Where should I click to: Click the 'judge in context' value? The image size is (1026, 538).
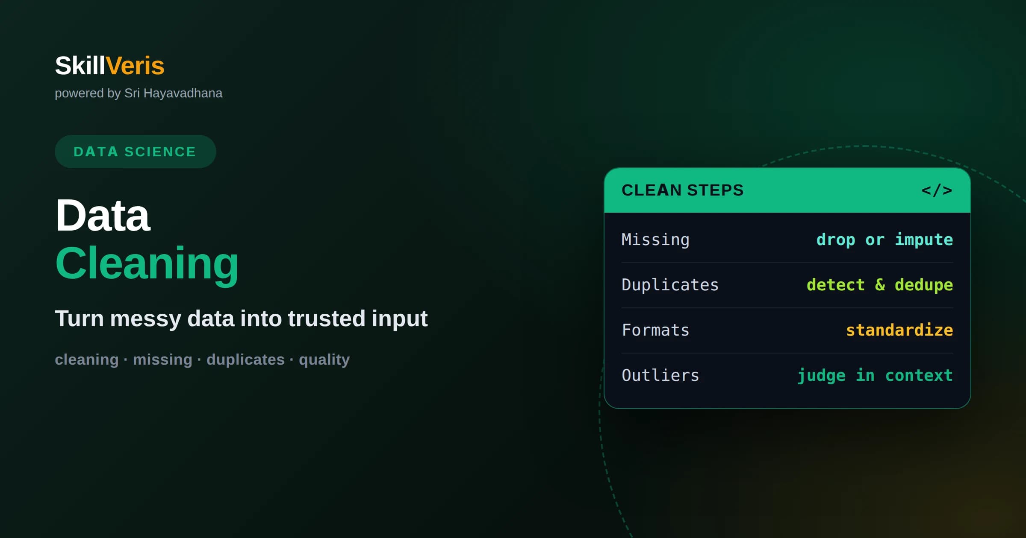875,376
